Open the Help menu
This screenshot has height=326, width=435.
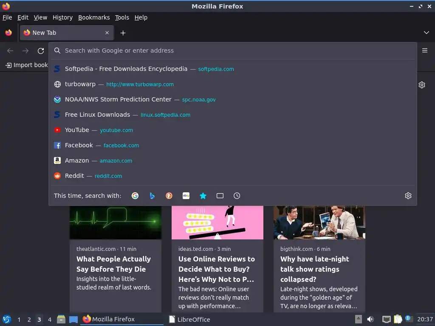[x=141, y=17]
